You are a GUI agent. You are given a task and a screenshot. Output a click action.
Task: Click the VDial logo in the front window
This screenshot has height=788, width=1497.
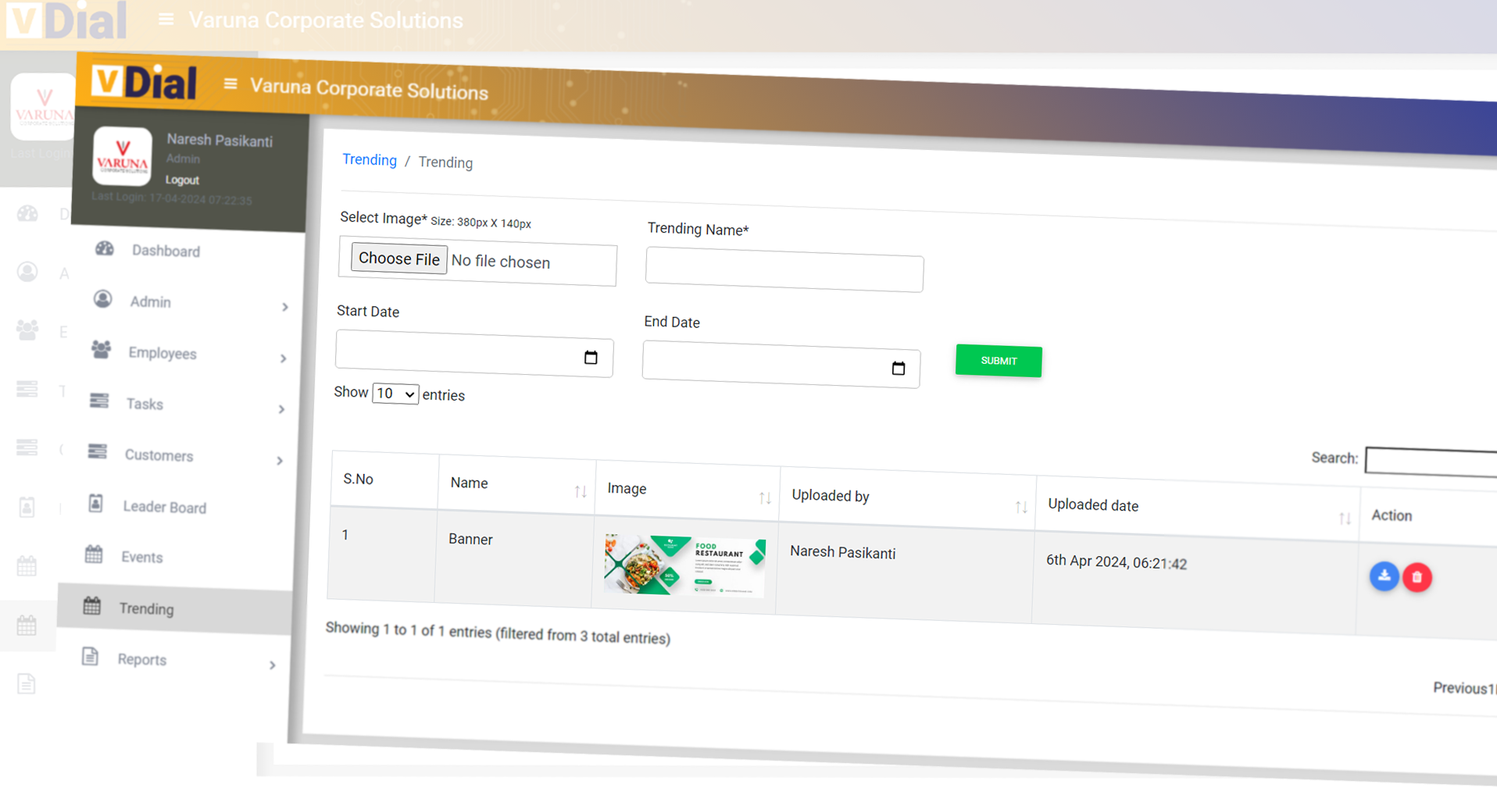click(144, 82)
